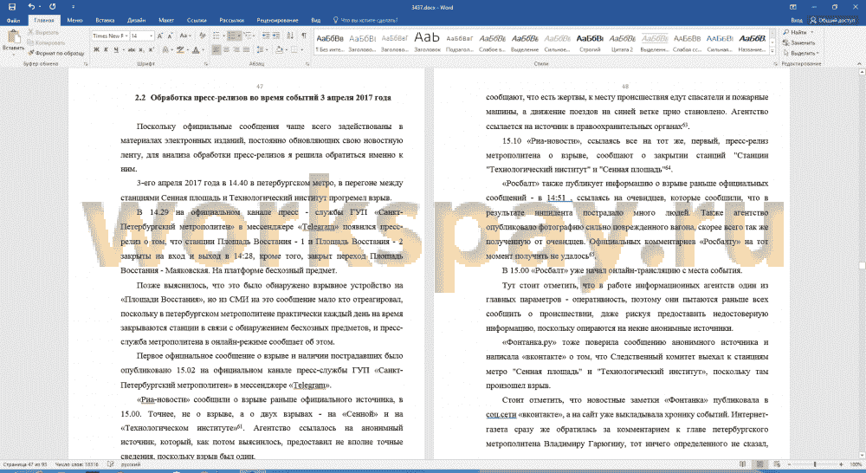Align text left
This screenshot has width=866, height=473.
point(216,49)
